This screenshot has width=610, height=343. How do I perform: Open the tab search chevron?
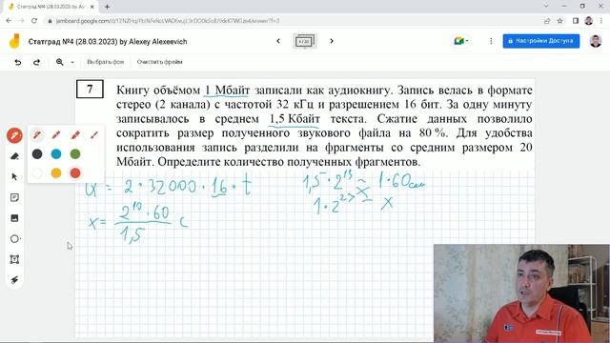pos(546,7)
